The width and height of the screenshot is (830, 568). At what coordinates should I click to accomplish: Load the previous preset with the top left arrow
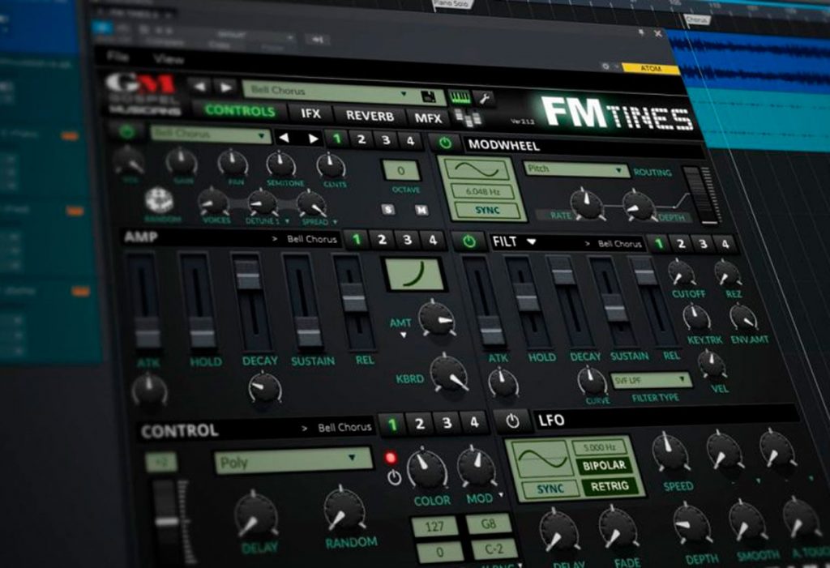(x=199, y=86)
